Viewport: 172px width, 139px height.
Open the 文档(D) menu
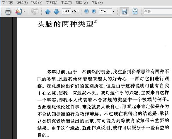click(x=52, y=3)
